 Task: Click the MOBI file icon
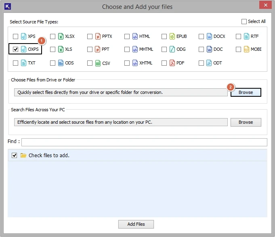click(x=247, y=49)
